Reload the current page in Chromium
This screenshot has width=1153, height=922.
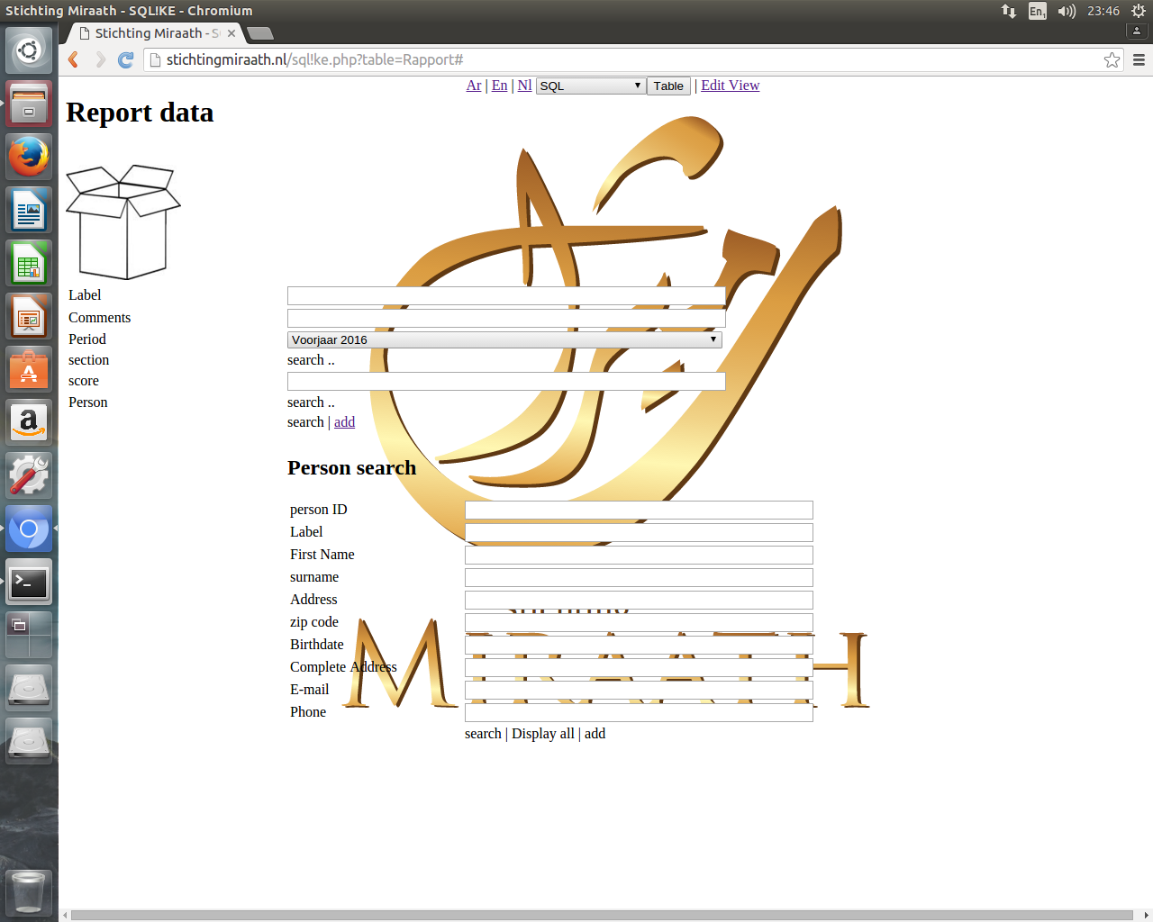124,60
